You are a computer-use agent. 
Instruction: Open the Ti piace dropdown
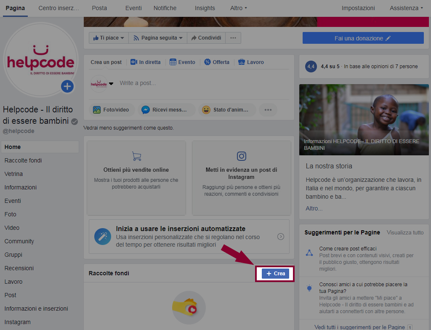click(x=109, y=38)
